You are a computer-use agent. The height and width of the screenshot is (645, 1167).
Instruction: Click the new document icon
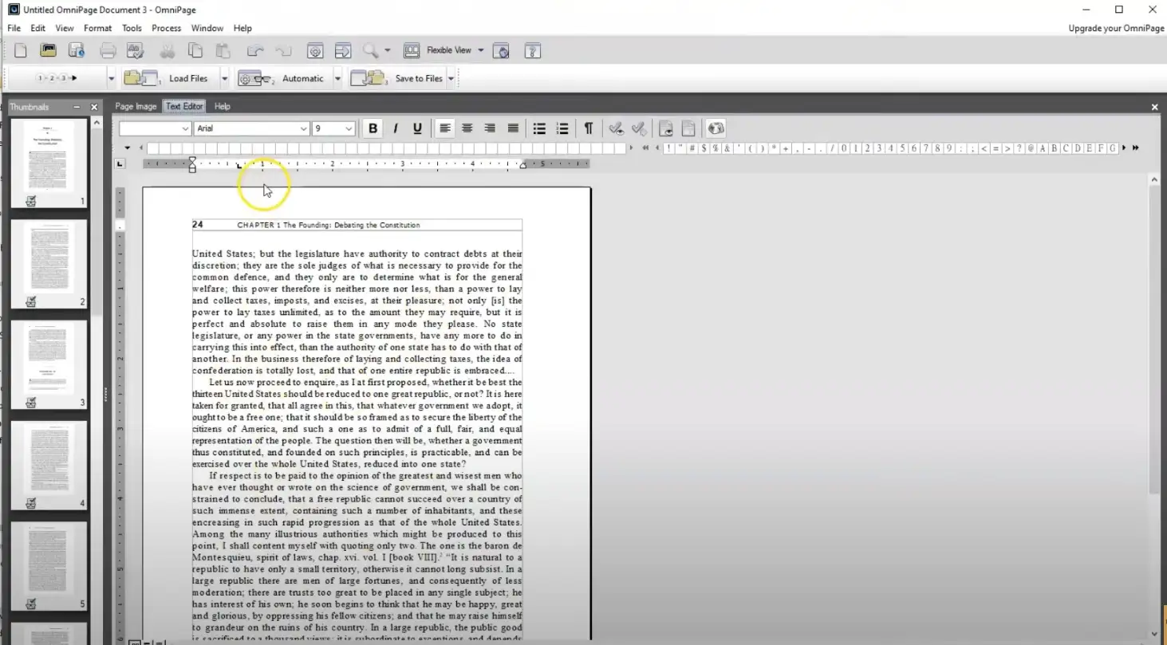tap(21, 51)
